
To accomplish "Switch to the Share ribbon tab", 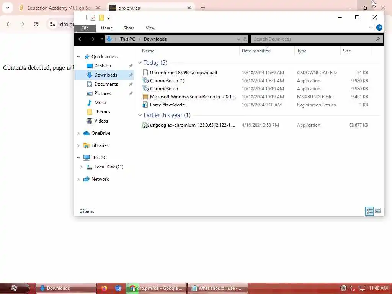I will pyautogui.click(x=129, y=28).
